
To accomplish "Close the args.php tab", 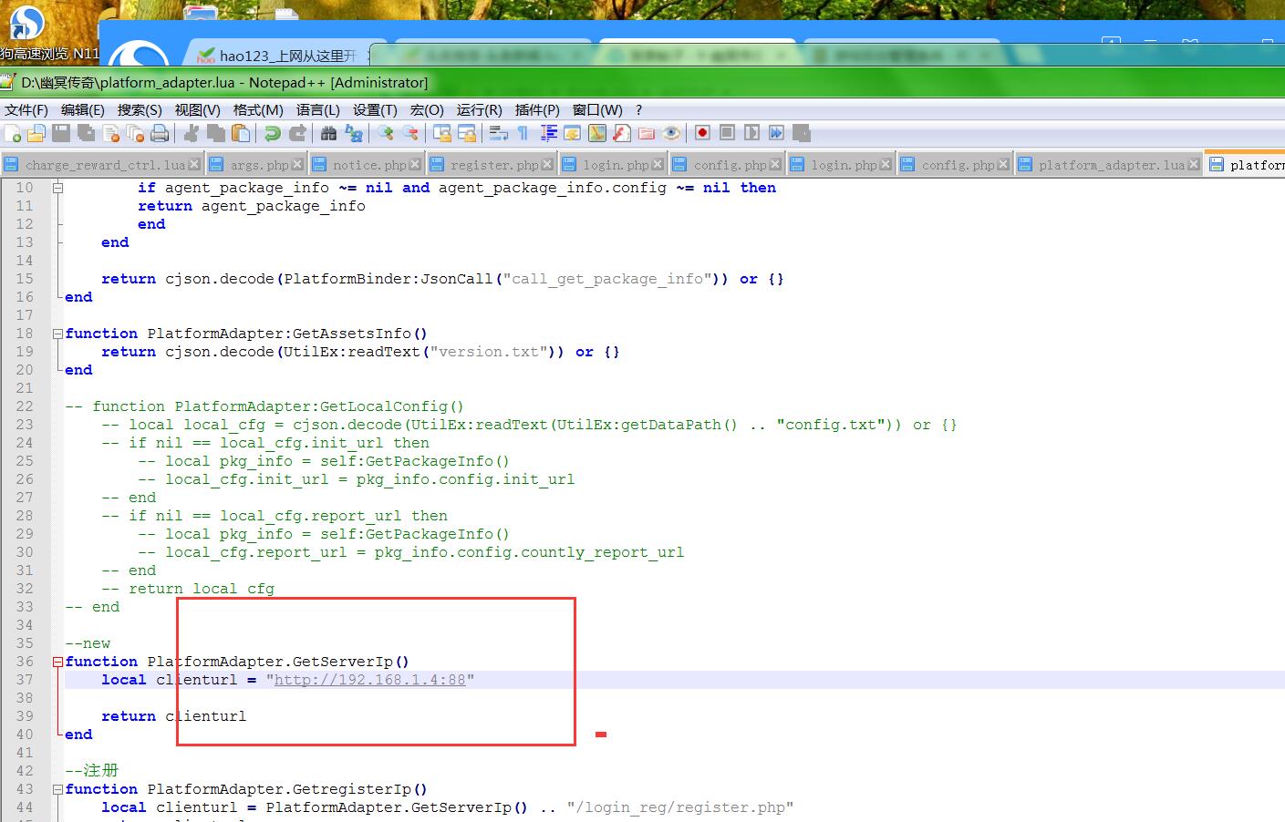I will pyautogui.click(x=297, y=165).
